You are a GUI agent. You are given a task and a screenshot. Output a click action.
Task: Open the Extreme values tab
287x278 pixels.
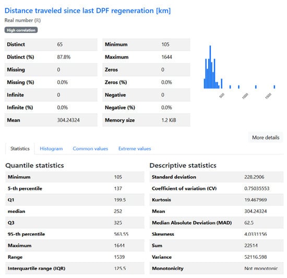click(x=135, y=149)
